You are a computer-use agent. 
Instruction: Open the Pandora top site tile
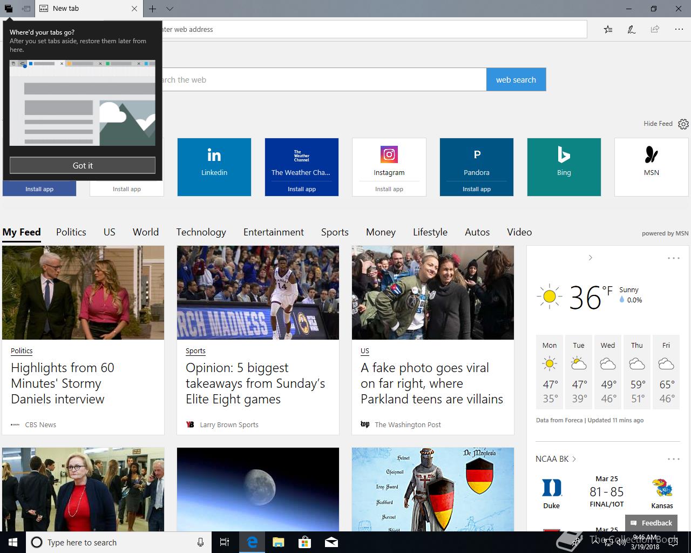[x=477, y=160]
